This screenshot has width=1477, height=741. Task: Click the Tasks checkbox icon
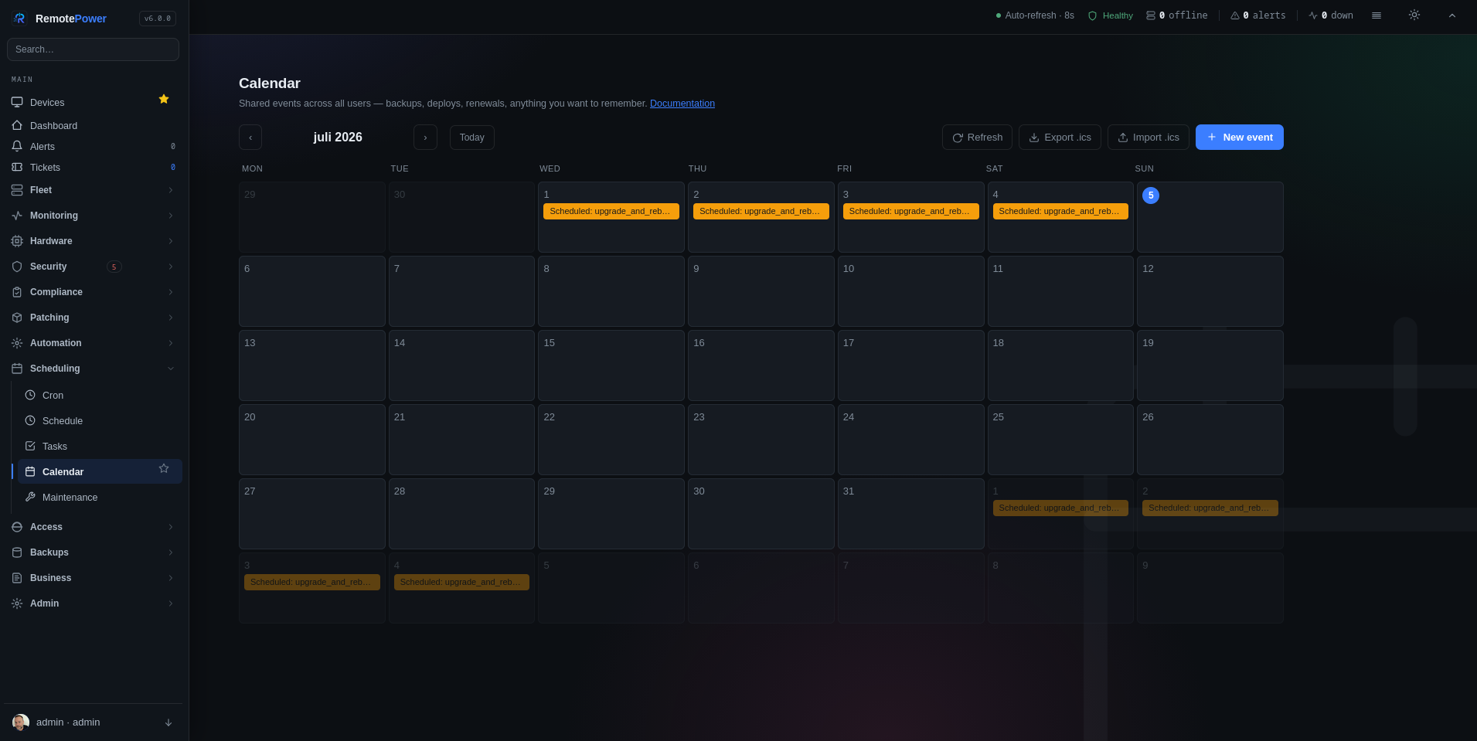click(30, 446)
